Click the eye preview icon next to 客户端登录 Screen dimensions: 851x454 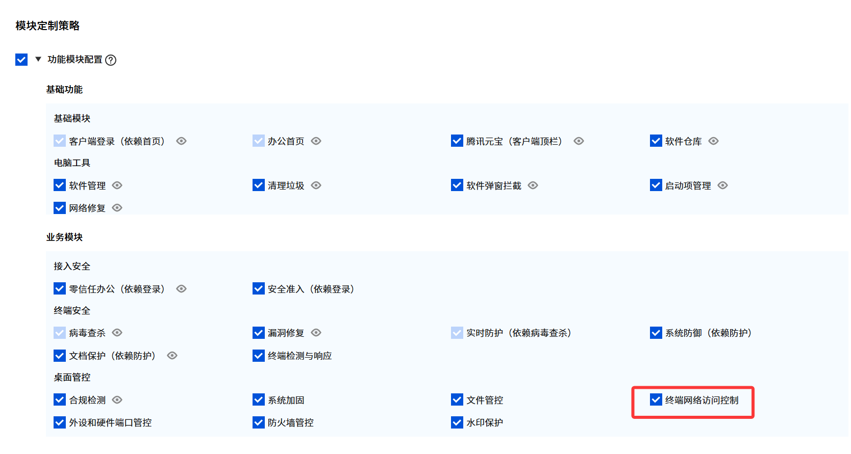click(x=181, y=141)
